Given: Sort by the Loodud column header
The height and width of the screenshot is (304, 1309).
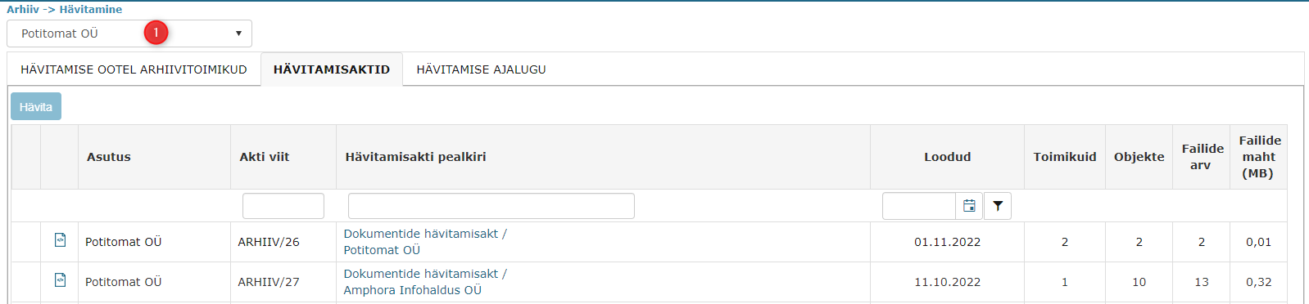Looking at the screenshot, I should click(947, 157).
